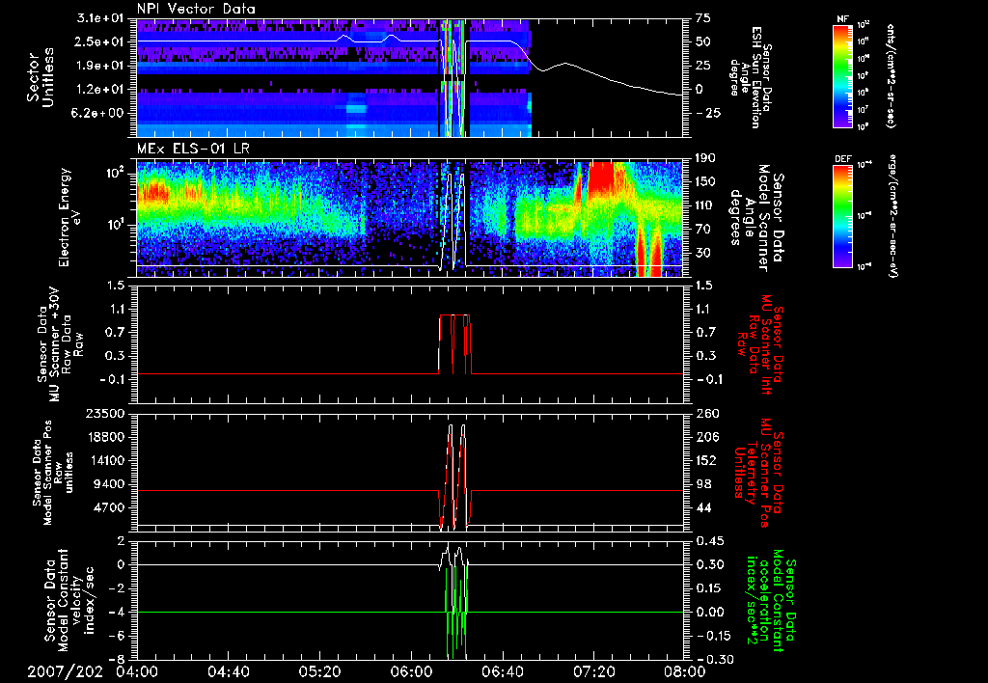
Task: Click the NF color bar "10¹²" top label
Action: pos(864,25)
